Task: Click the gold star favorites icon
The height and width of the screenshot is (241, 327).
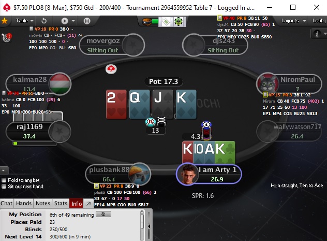Action: pyautogui.click(x=4, y=21)
